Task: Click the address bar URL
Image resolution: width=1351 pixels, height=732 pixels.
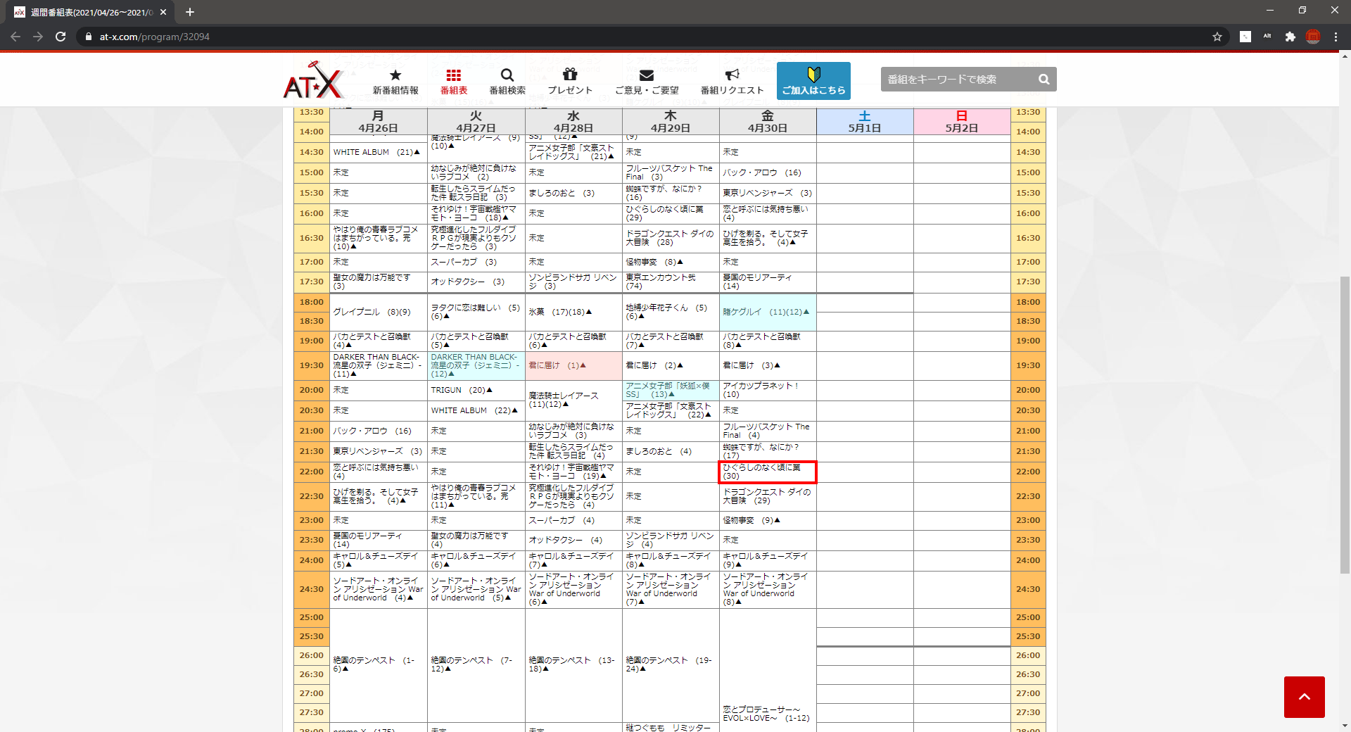Action: (x=155, y=37)
